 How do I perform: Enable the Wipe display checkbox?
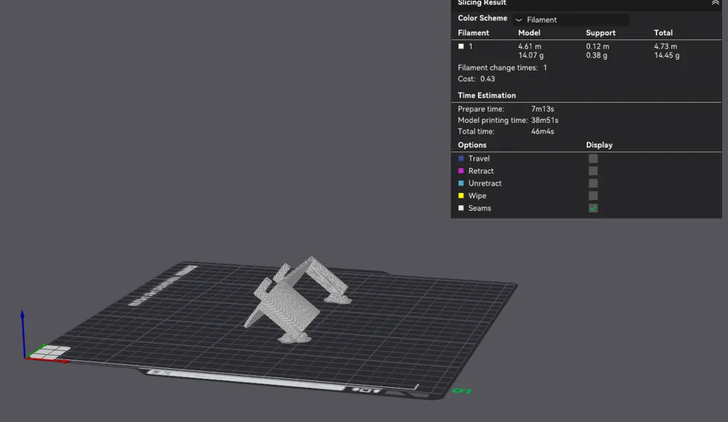[593, 196]
